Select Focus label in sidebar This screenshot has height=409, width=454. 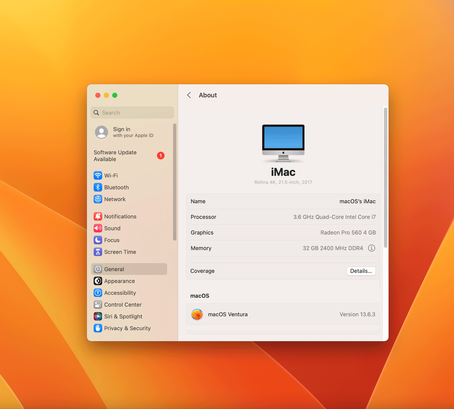(x=112, y=240)
